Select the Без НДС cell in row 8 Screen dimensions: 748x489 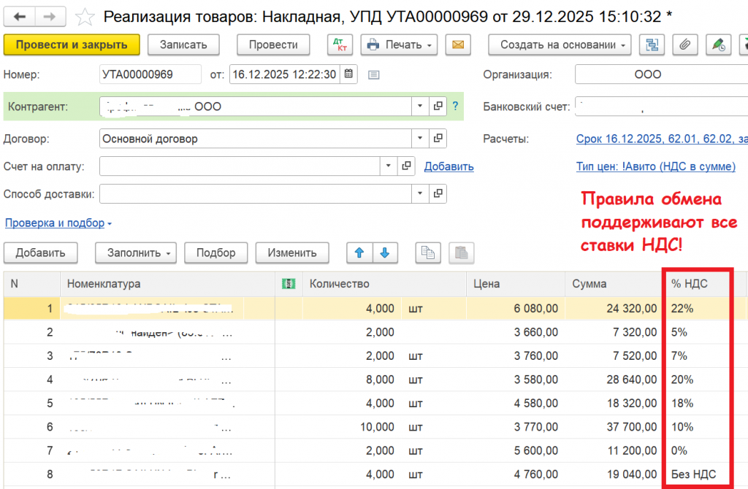(698, 474)
